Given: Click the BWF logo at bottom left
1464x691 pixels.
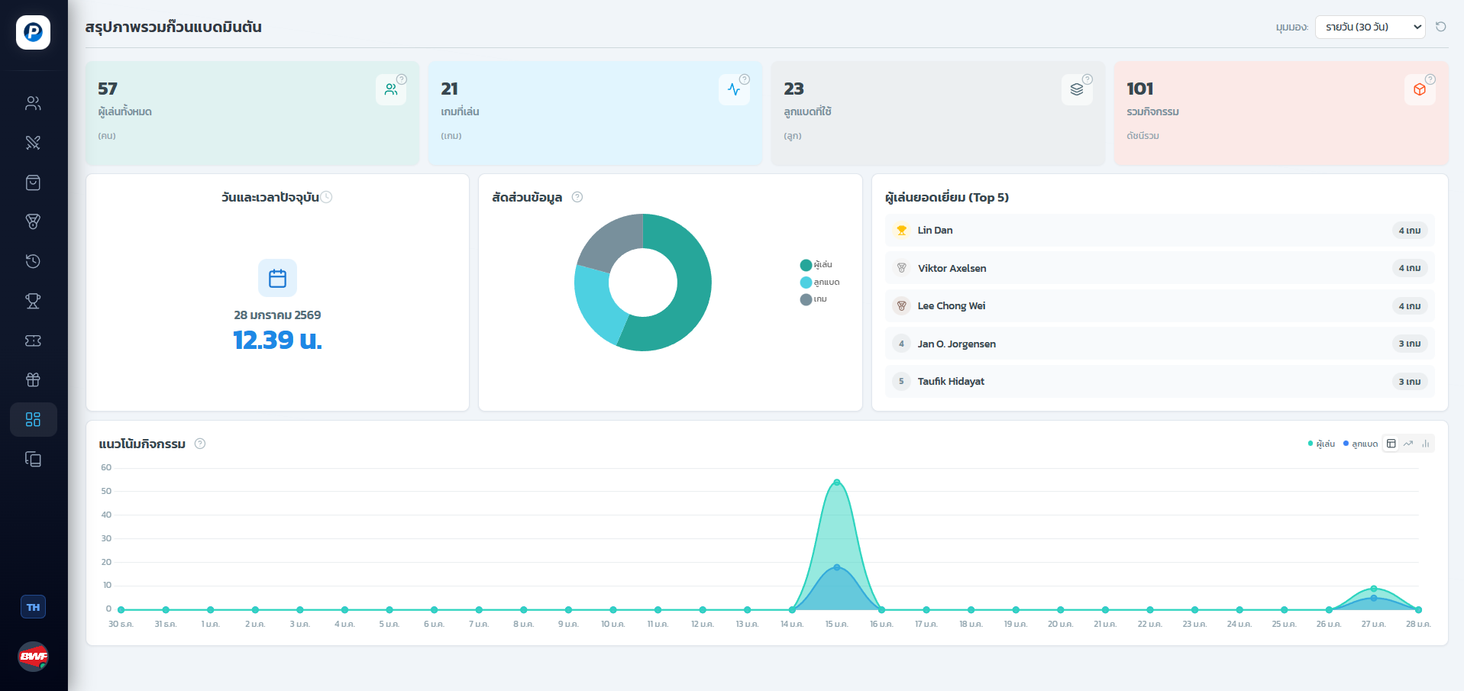Looking at the screenshot, I should click(x=33, y=657).
